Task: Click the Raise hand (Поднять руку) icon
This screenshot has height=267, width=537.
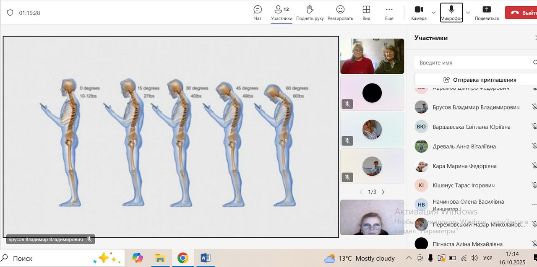Action: point(310,13)
